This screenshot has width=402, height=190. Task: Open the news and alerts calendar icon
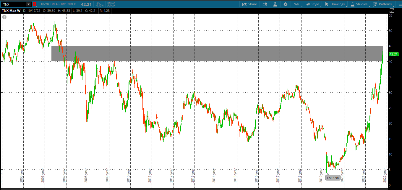coord(265,4)
